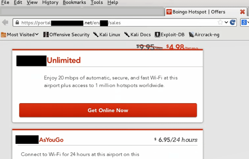The height and width of the screenshot is (159, 249).
Task: Open the Offensive Security bookmark
Action: [66, 35]
